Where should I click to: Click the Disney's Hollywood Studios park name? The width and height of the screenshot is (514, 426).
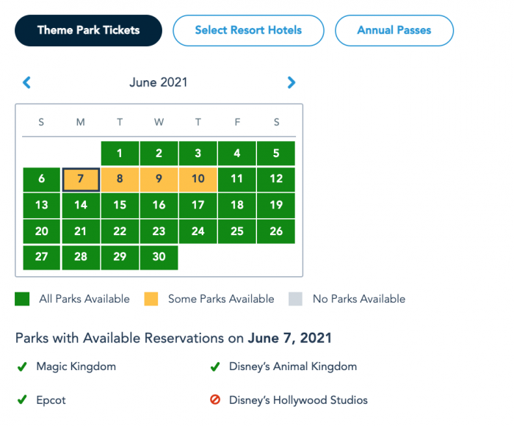pos(298,400)
